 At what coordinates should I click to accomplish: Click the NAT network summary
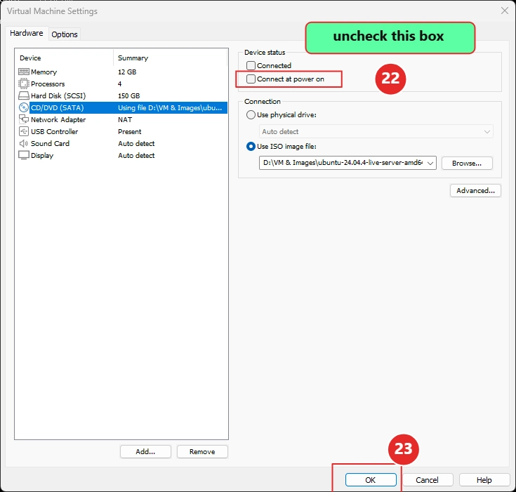click(x=125, y=119)
